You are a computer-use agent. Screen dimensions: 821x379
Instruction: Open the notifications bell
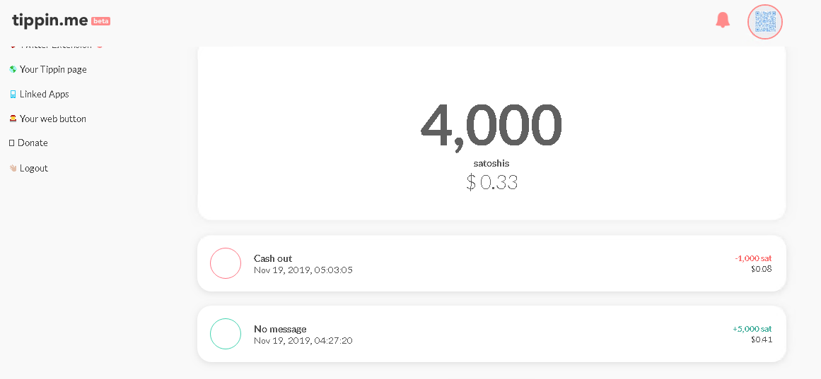[x=723, y=20]
